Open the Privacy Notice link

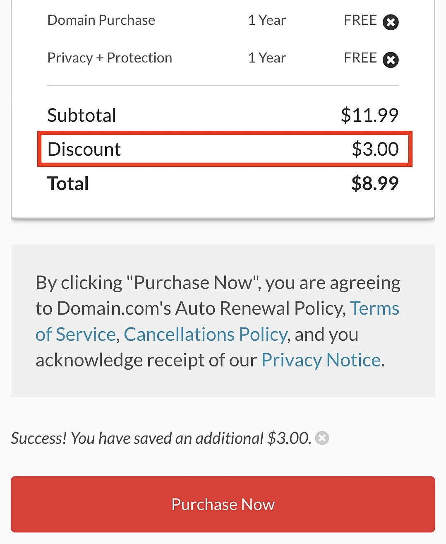pos(321,360)
